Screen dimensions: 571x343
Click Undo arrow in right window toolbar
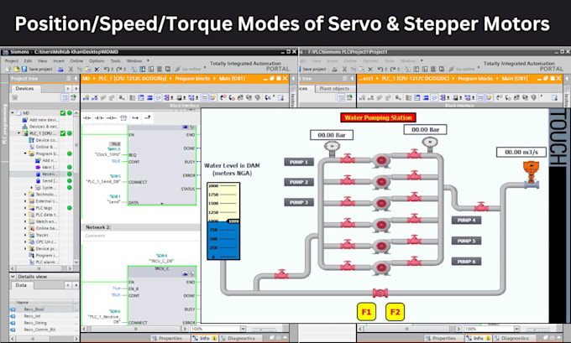[x=380, y=69]
